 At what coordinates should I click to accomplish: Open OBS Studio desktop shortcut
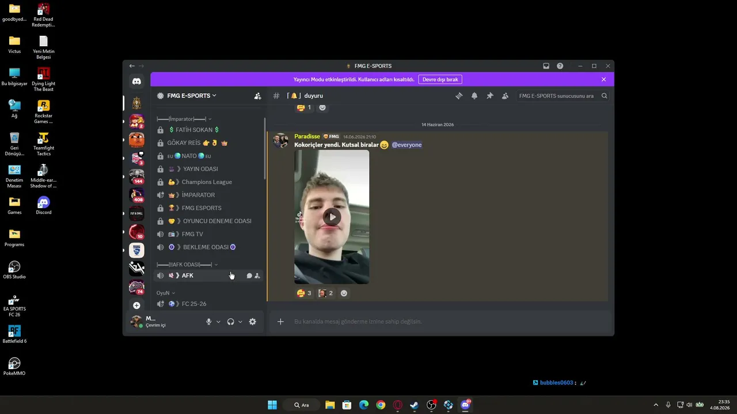coord(14,270)
